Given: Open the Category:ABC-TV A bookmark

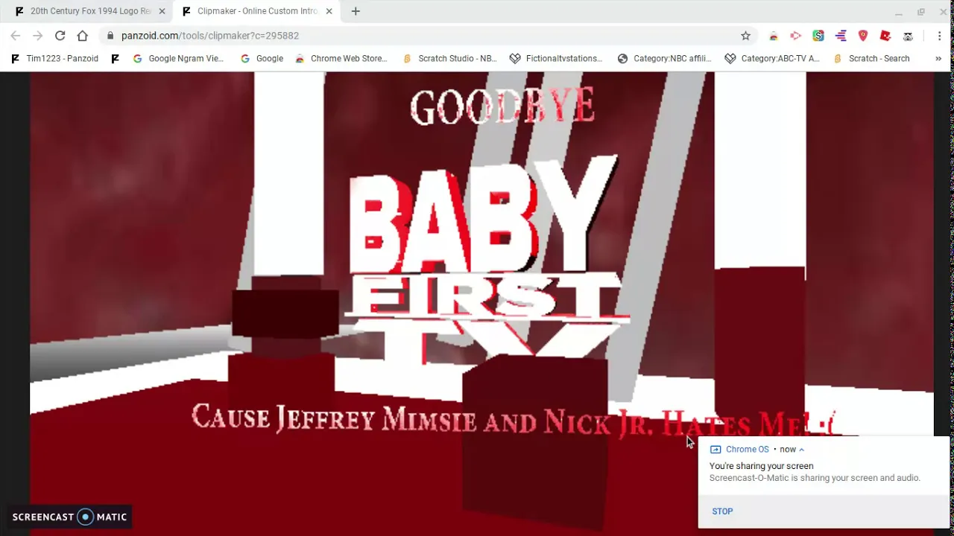Looking at the screenshot, I should pyautogui.click(x=772, y=58).
